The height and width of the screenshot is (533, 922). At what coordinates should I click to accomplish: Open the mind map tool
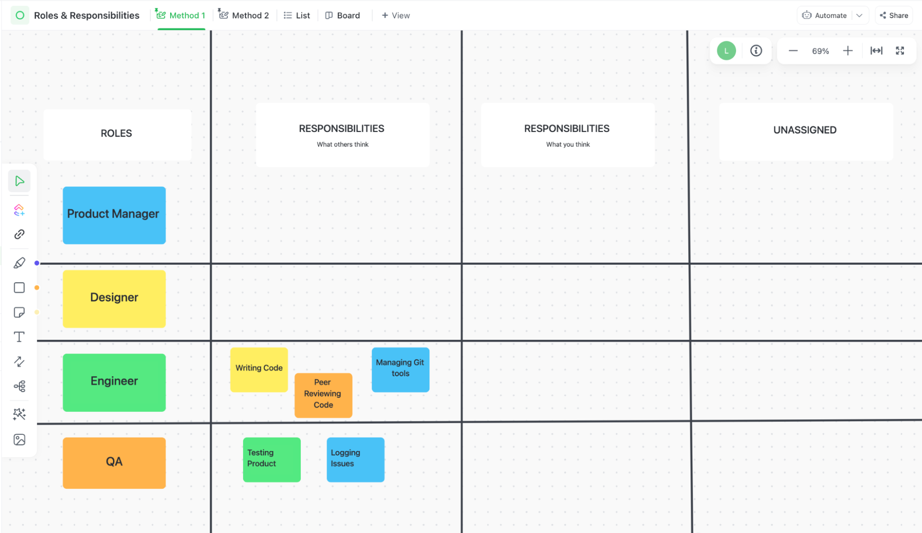19,386
